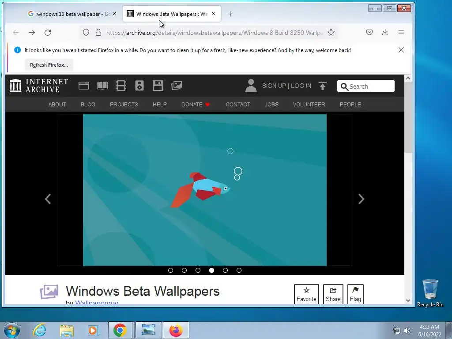Viewport: 452px width, 339px height.
Task: Click the Internet Archive Search field
Action: 366,86
